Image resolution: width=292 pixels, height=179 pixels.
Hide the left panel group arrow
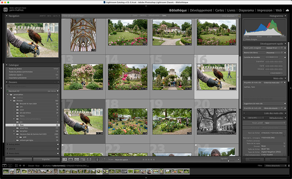(x=1, y=88)
